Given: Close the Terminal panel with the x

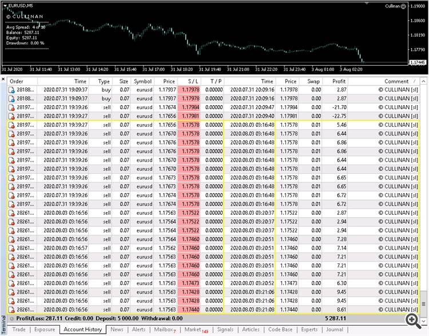Looking at the screenshot, I should coord(3,79).
